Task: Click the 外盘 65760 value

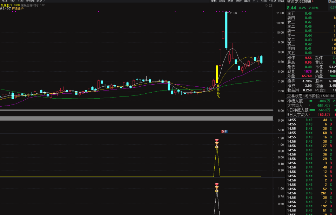Action: [307, 76]
